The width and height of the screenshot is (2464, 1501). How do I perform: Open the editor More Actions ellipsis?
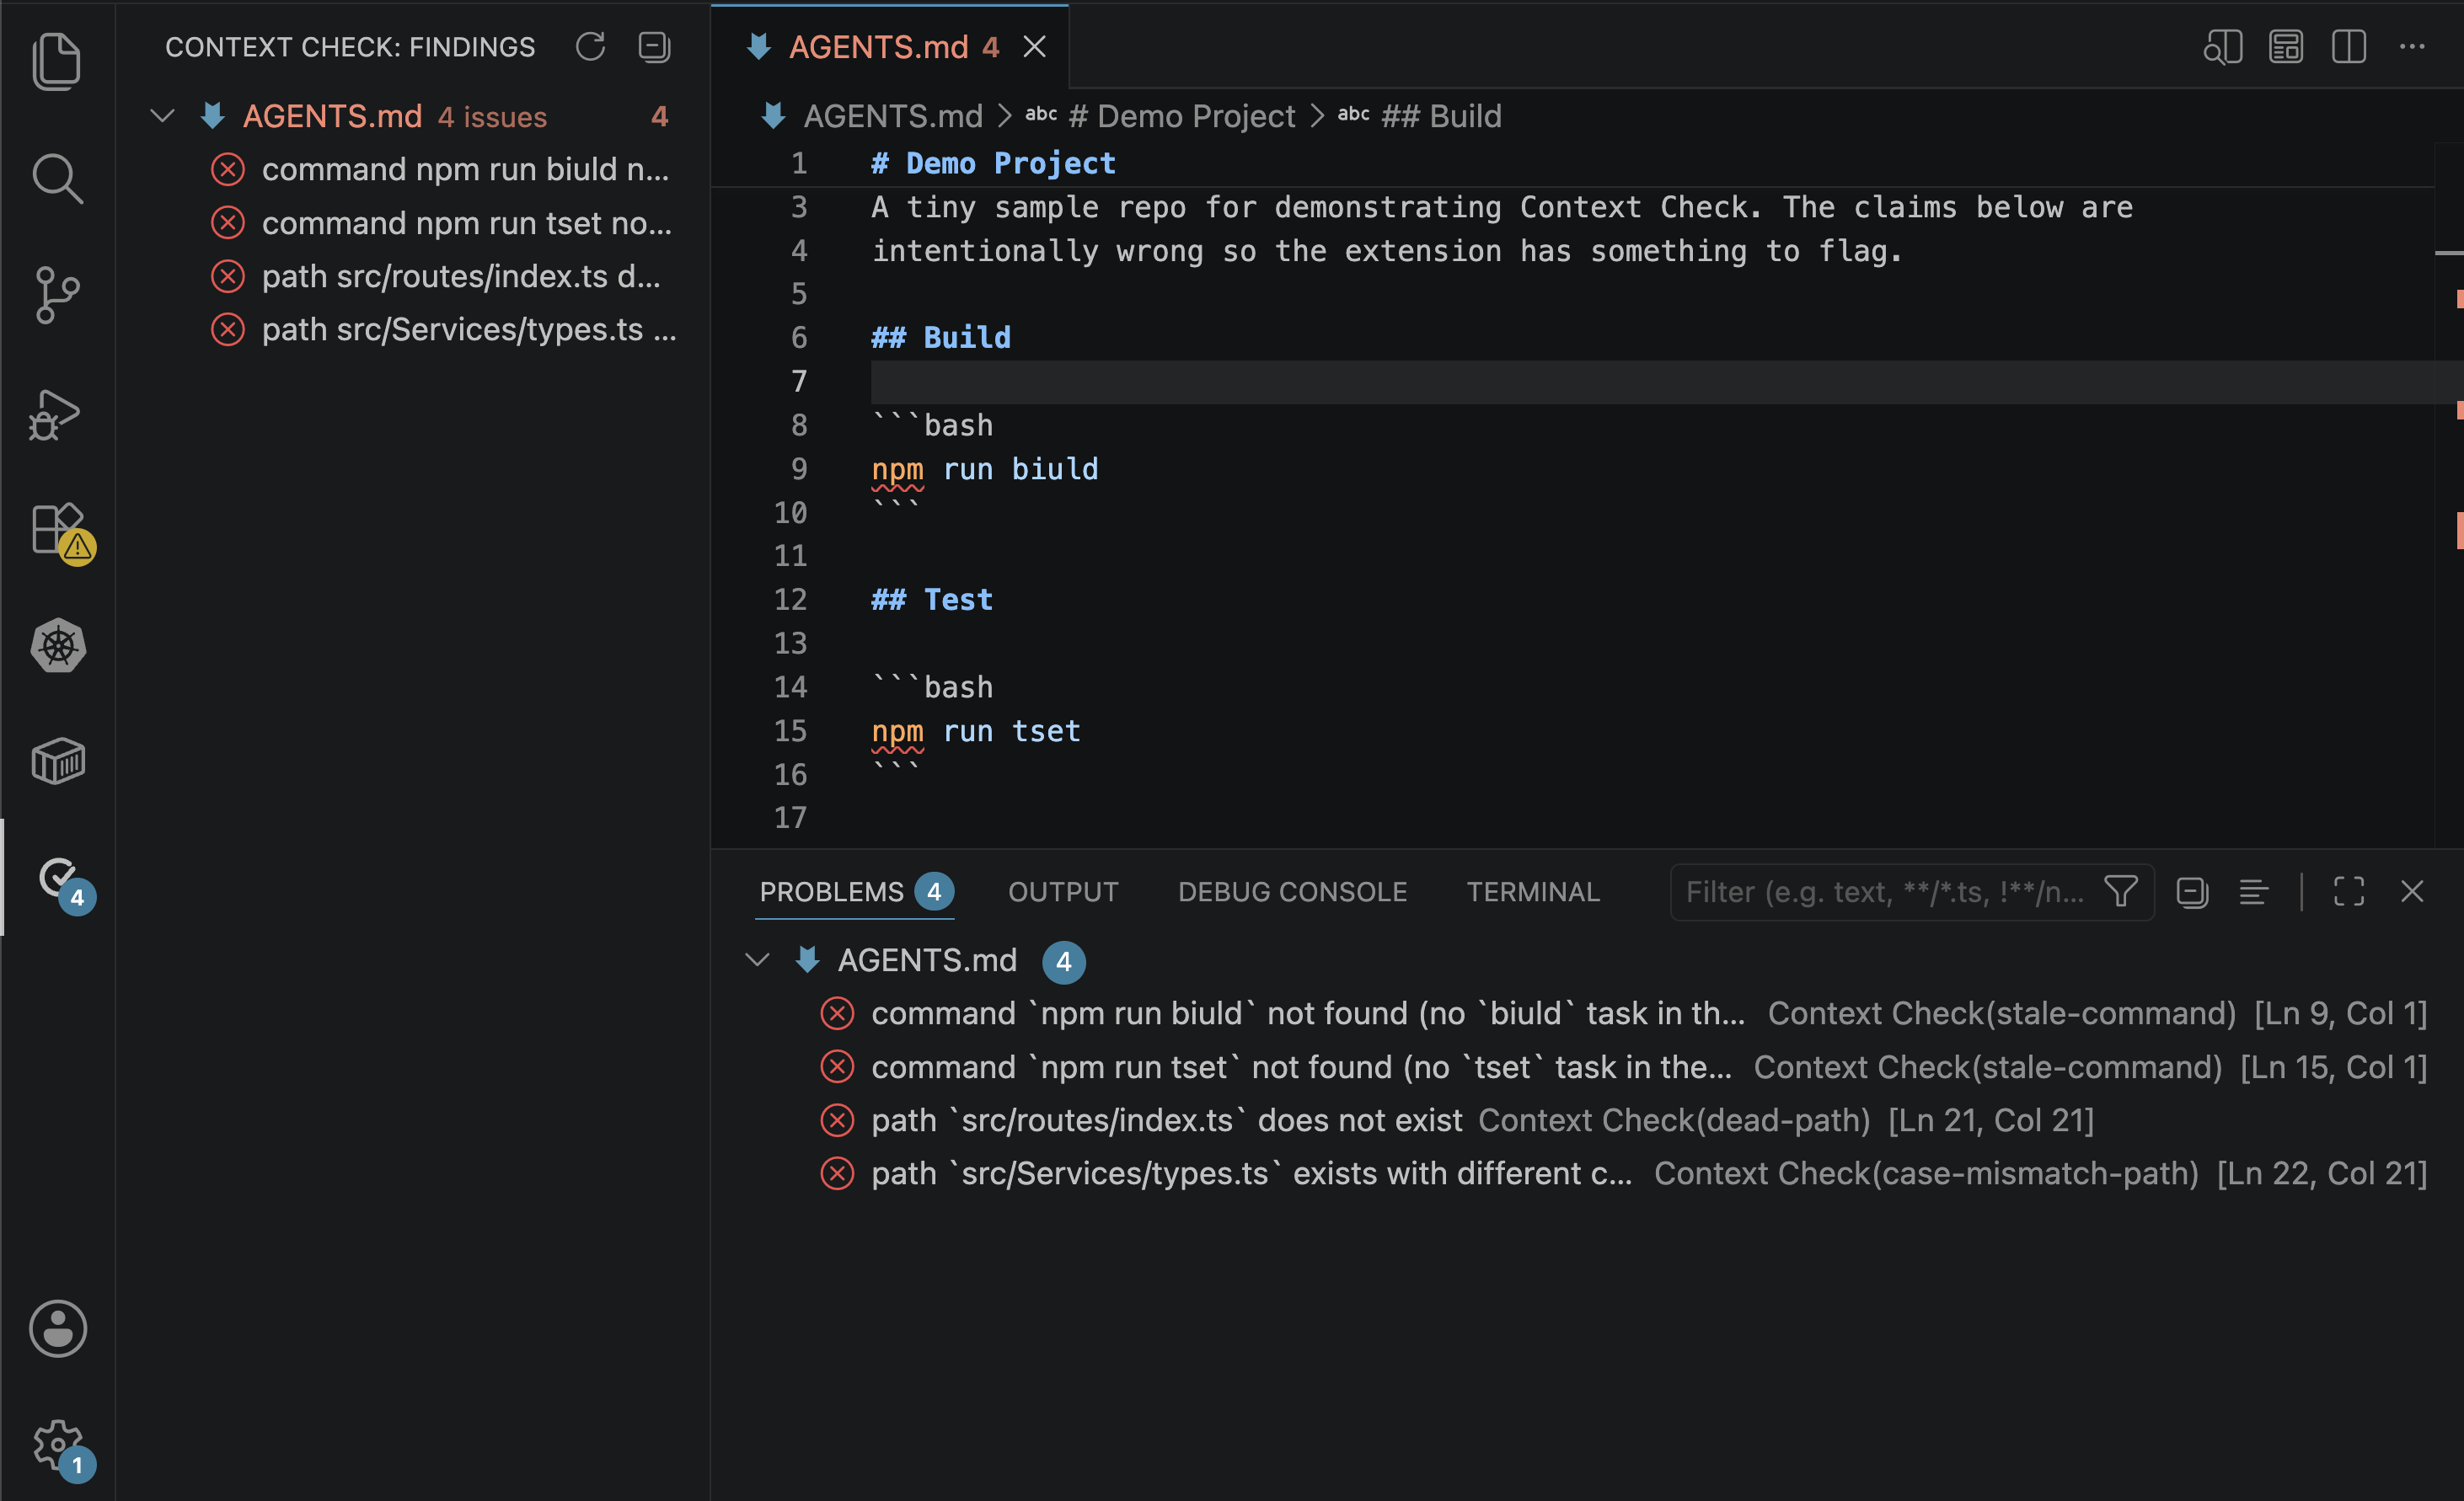(x=2412, y=47)
